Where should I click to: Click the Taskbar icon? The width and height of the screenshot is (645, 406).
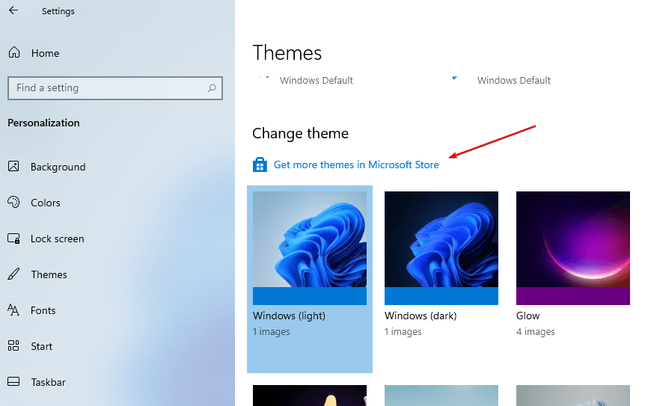point(13,382)
